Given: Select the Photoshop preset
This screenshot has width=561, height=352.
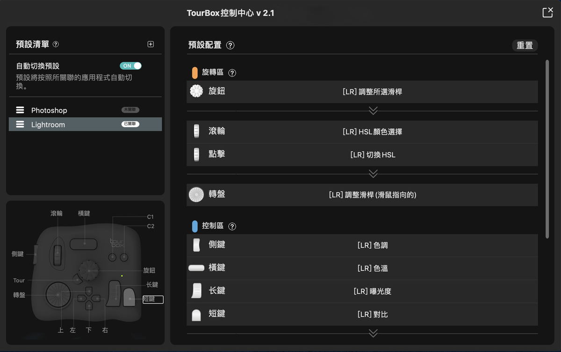Looking at the screenshot, I should click(86, 110).
